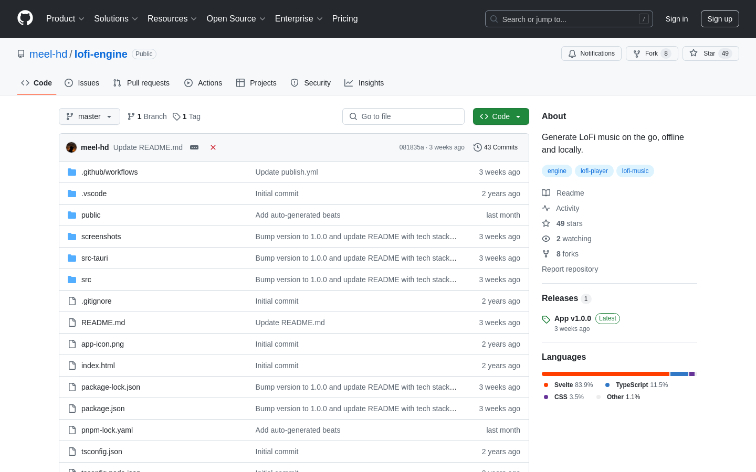
Task: Click the .gitignore file icon
Action: pos(72,301)
